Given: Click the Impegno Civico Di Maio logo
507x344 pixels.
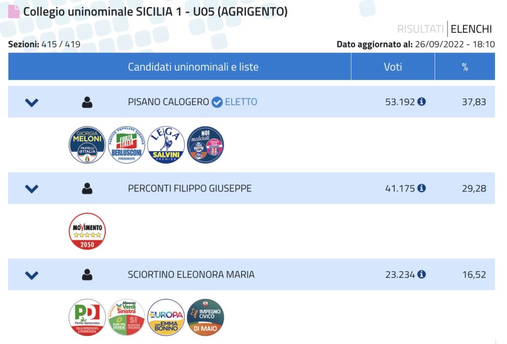Looking at the screenshot, I should [205, 317].
